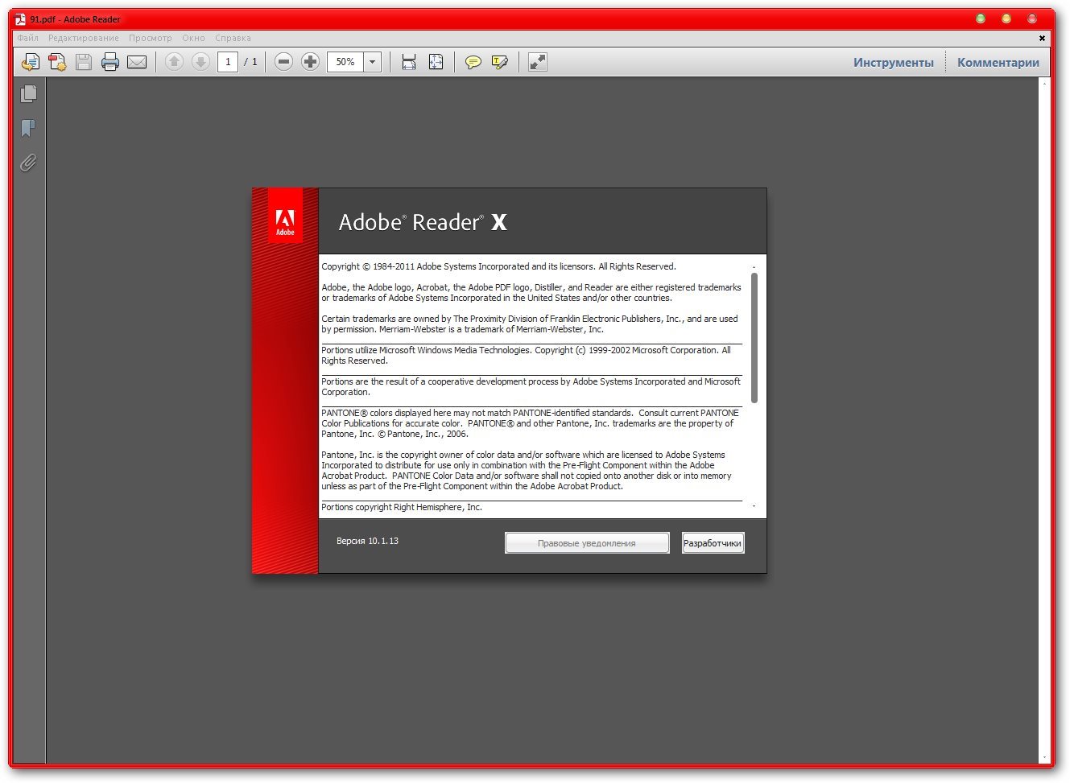Add a sticky note comment
The height and width of the screenshot is (783, 1070).
pos(473,62)
